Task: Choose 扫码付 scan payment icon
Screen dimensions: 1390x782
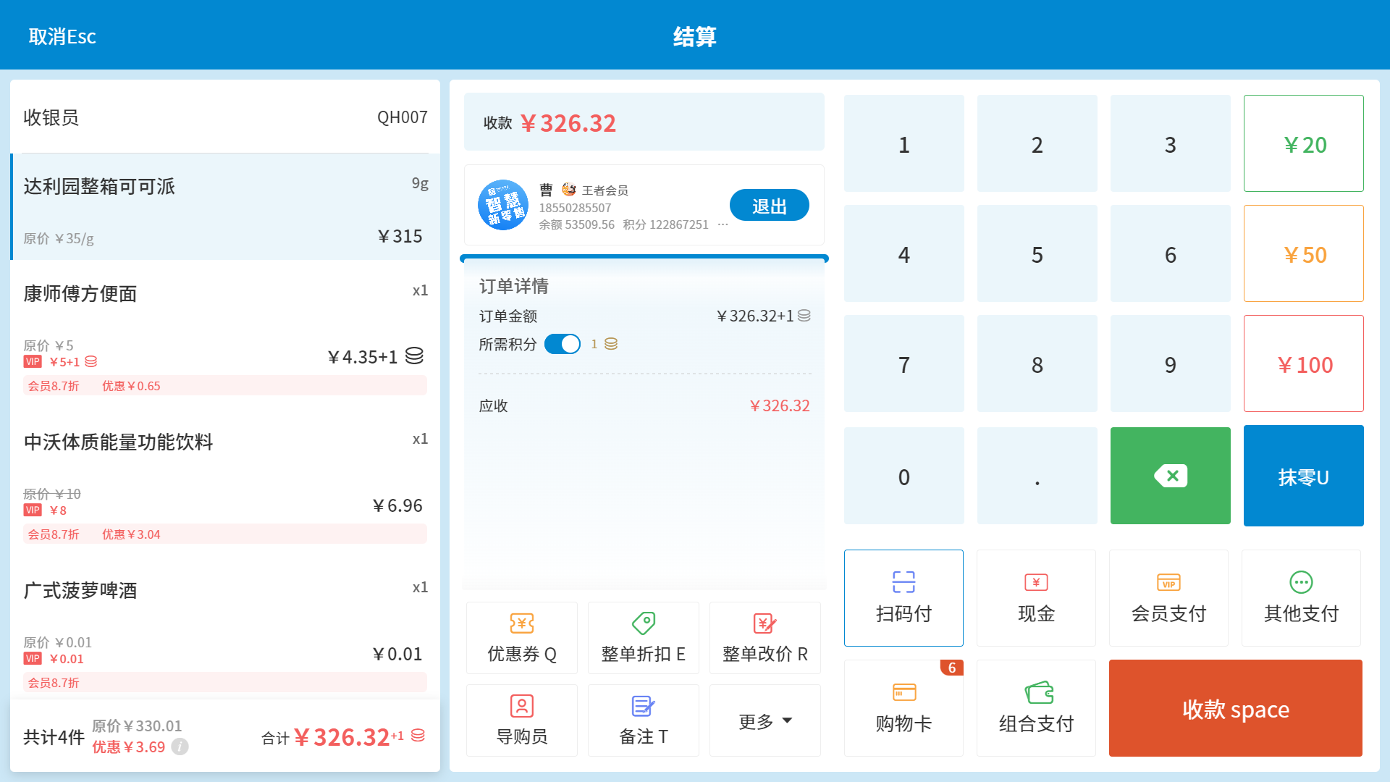Action: [903, 582]
